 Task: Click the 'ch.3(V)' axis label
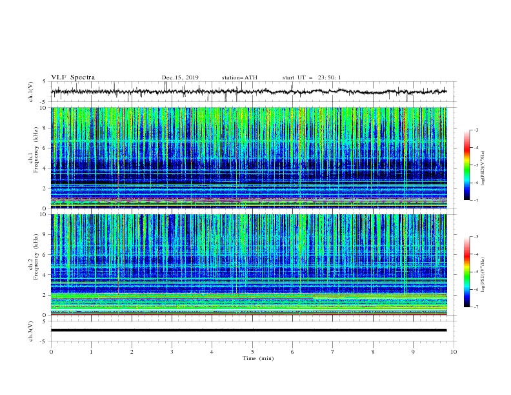click(x=31, y=331)
